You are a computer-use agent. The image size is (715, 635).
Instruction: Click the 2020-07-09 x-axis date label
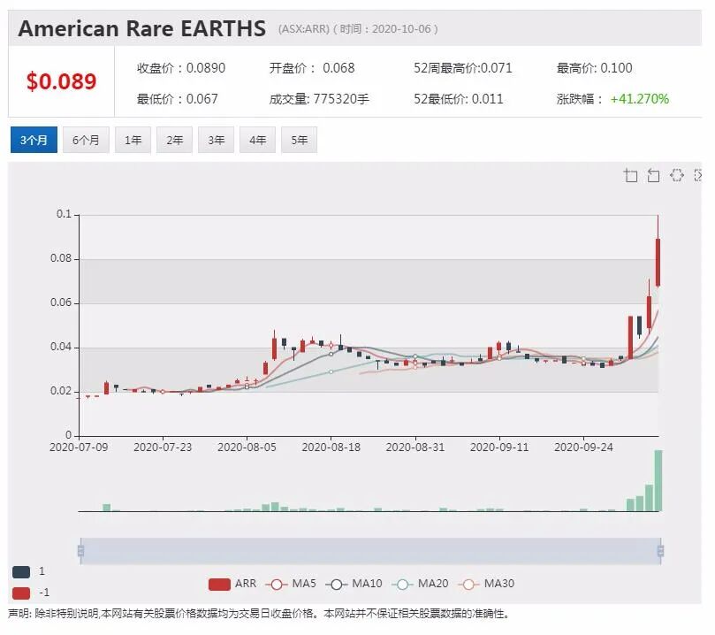click(79, 447)
